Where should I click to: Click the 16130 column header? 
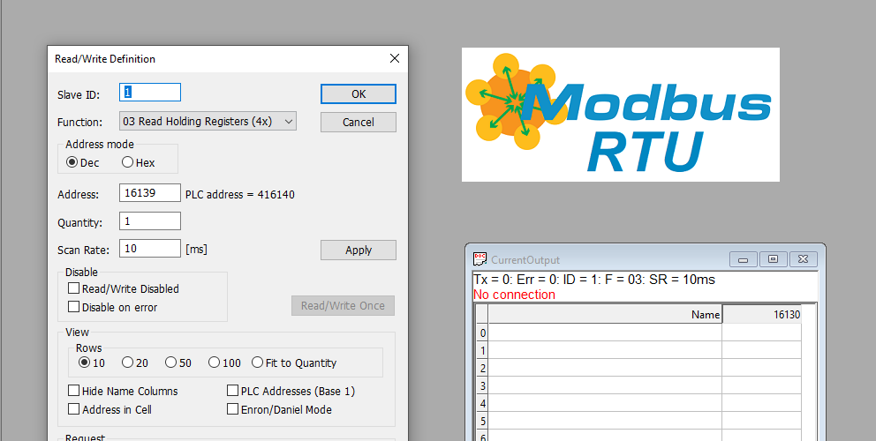tap(761, 314)
